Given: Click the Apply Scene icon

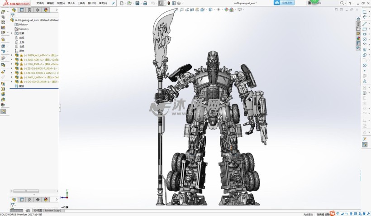Looking at the screenshot, I should 231,10.
